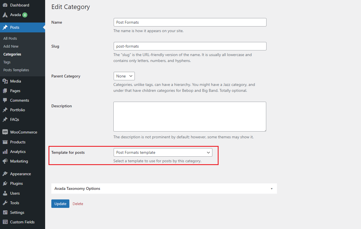This screenshot has height=229, width=361.
Task: Open Plugins menu label
Action: pos(16,183)
